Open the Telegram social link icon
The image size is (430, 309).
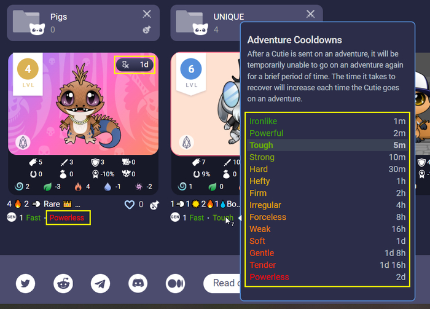[100, 283]
